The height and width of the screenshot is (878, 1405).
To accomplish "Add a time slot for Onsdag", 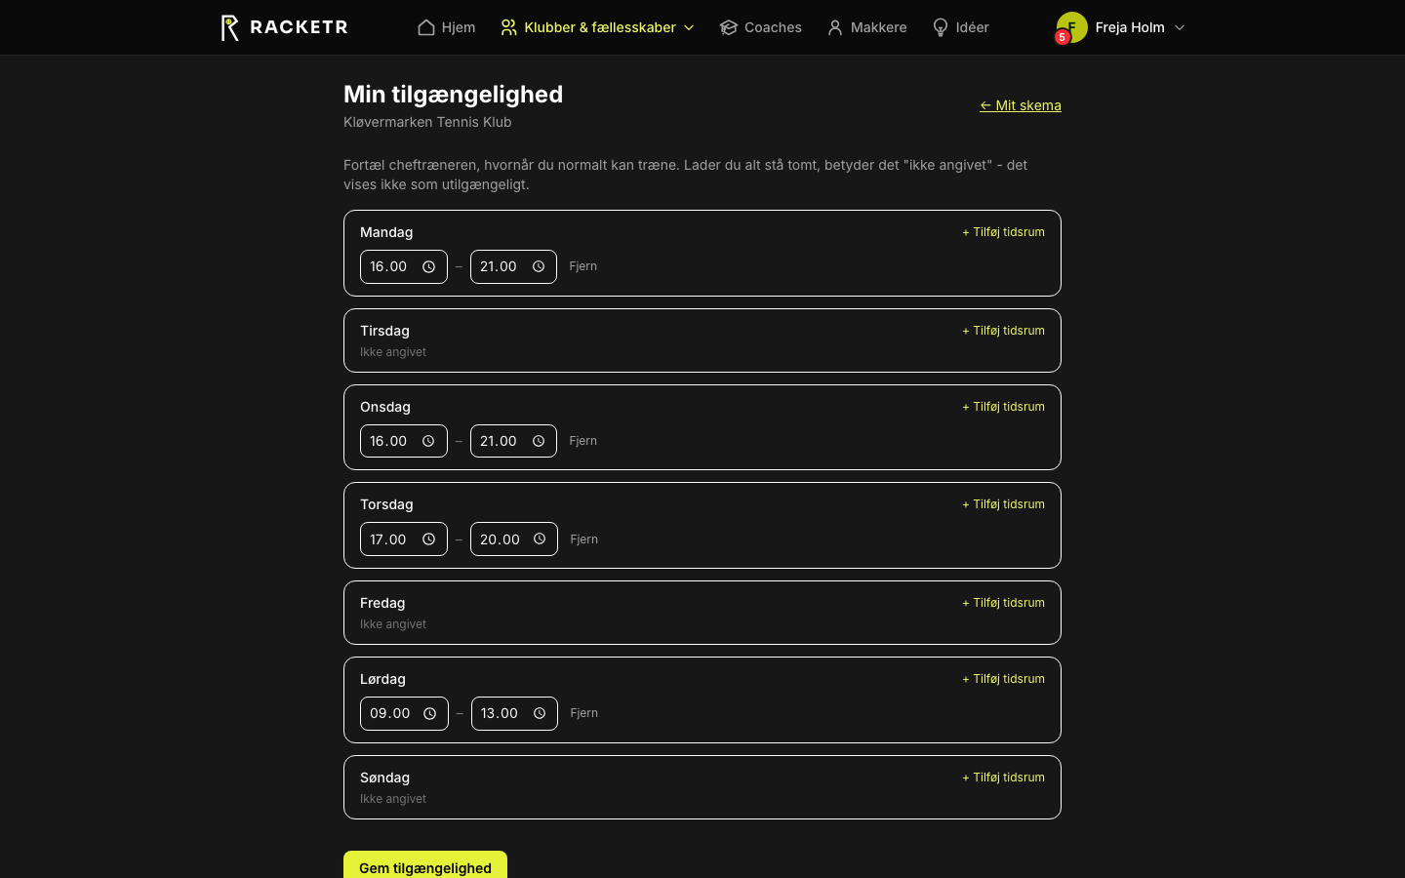I will click(1003, 407).
